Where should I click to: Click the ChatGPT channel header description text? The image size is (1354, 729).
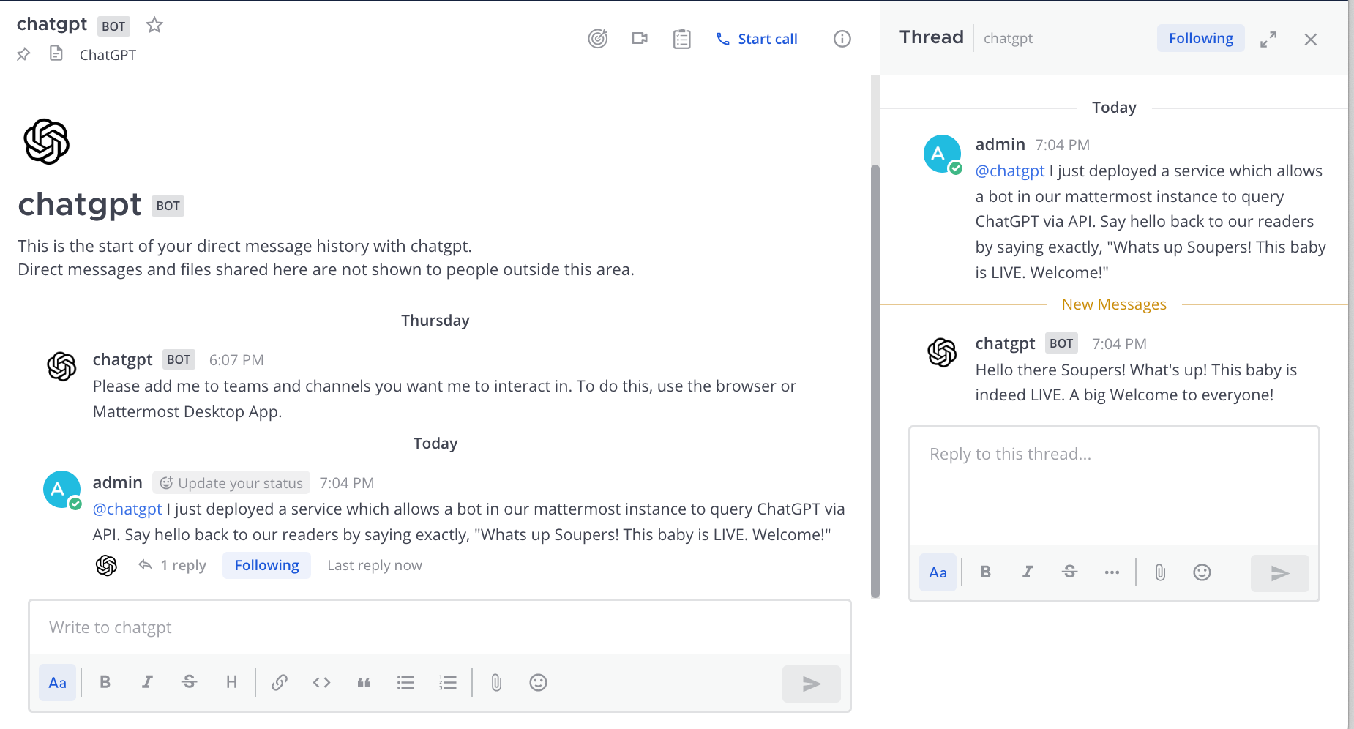108,55
